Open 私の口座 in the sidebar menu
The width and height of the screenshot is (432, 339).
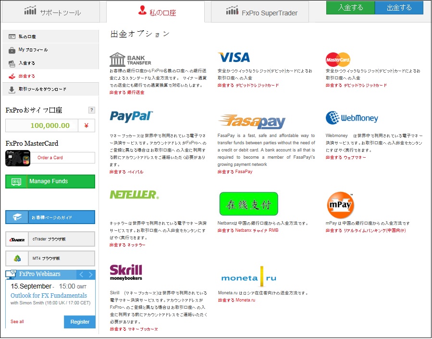pyautogui.click(x=50, y=37)
